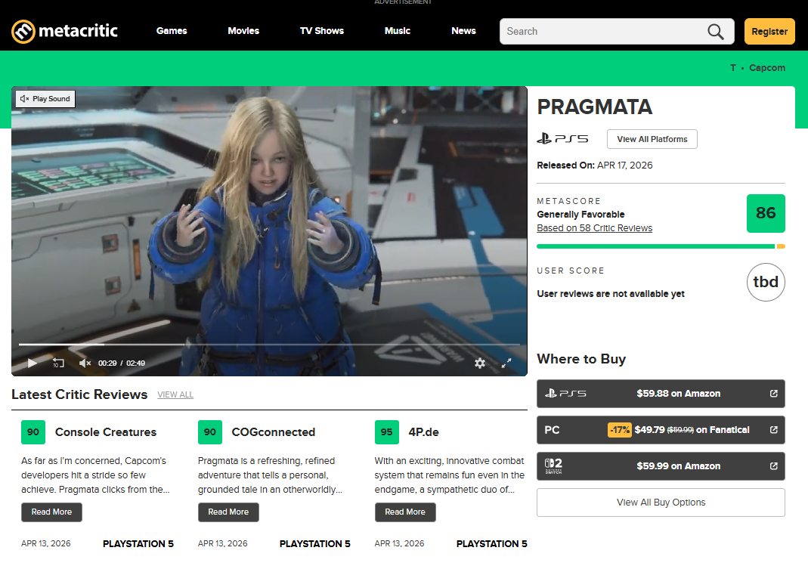Image resolution: width=808 pixels, height=566 pixels.
Task: Expand View All Buy Options
Action: 660,503
